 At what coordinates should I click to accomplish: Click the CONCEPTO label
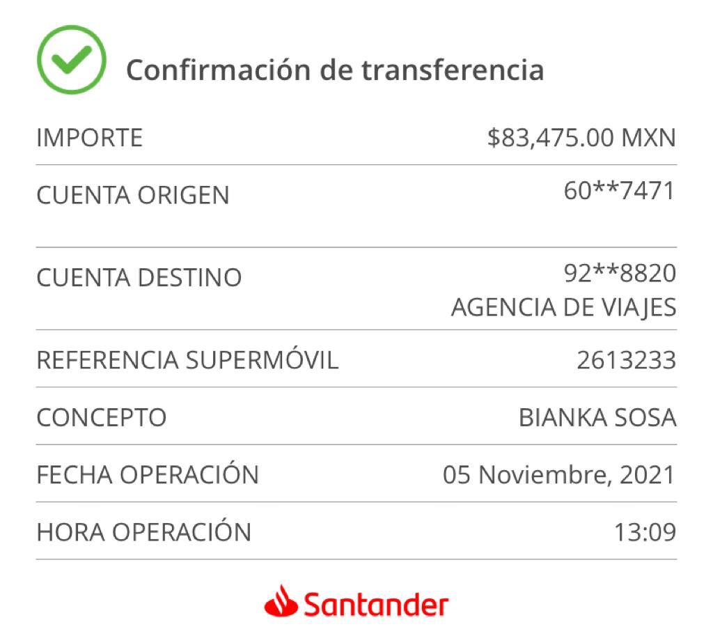(x=102, y=418)
